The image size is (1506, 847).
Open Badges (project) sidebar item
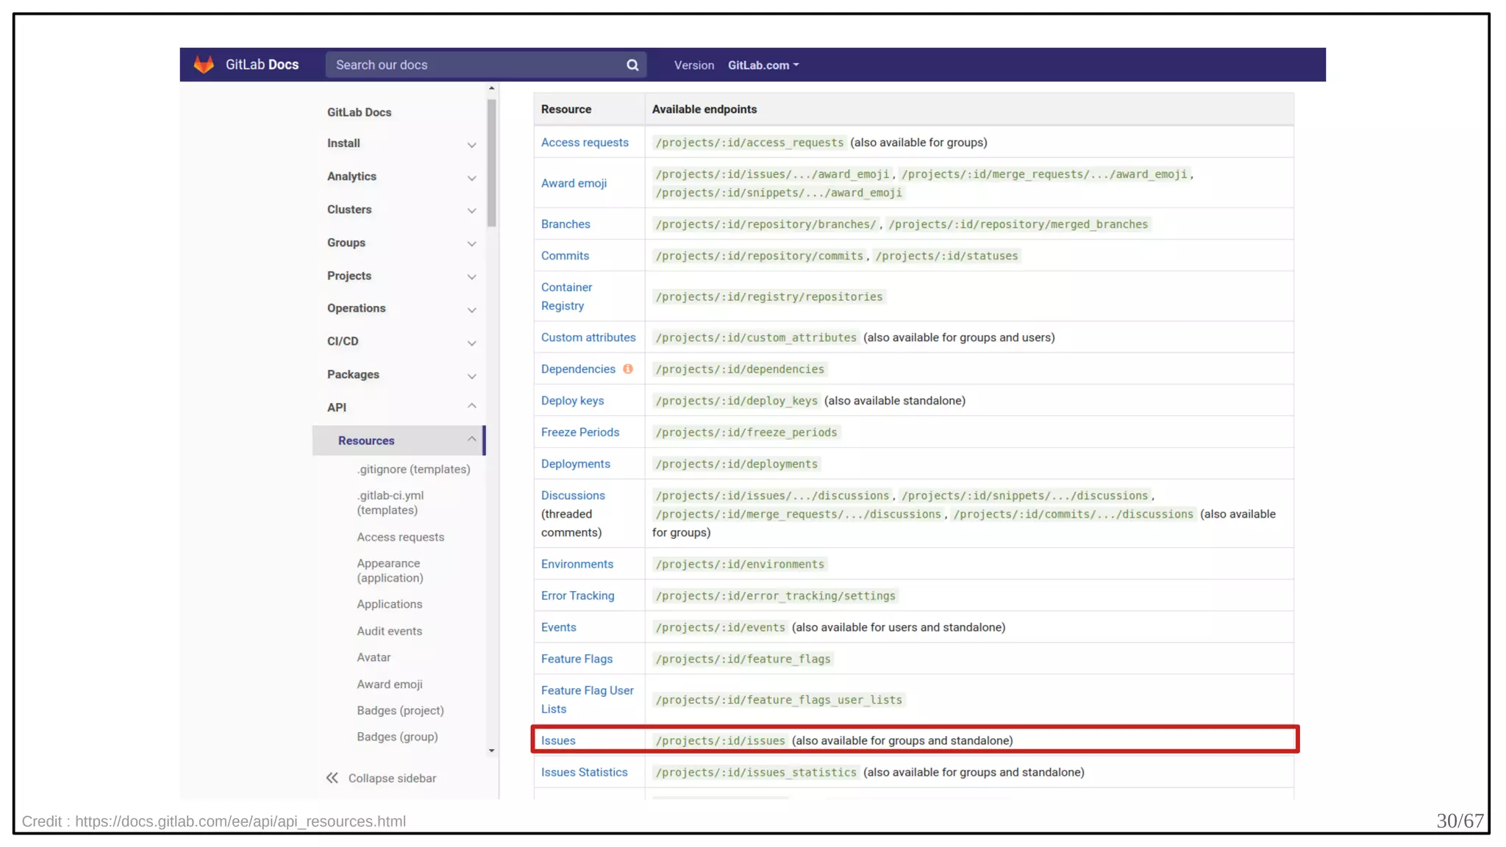click(x=400, y=711)
